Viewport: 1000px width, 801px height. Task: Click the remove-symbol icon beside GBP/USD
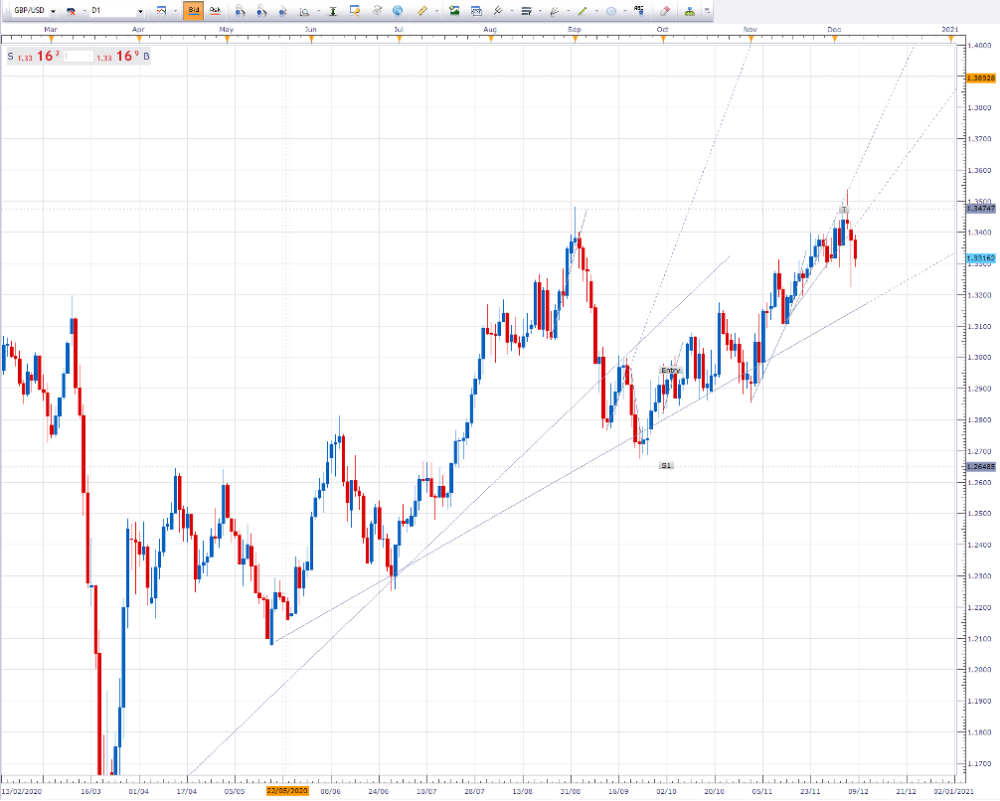click(x=71, y=11)
